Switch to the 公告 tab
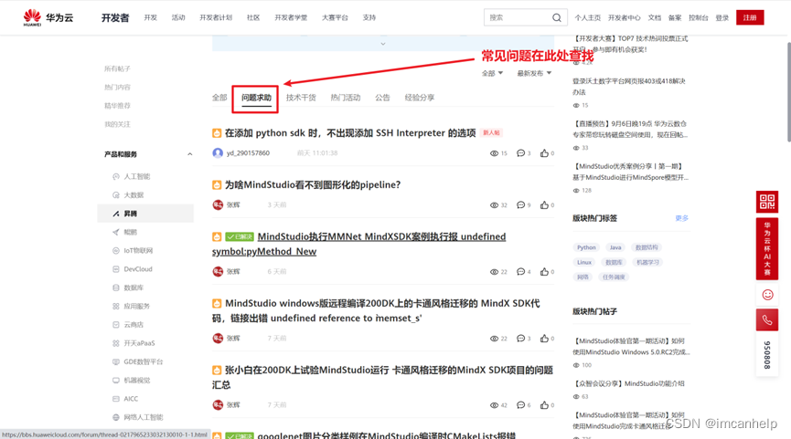The width and height of the screenshot is (791, 439). [x=382, y=98]
